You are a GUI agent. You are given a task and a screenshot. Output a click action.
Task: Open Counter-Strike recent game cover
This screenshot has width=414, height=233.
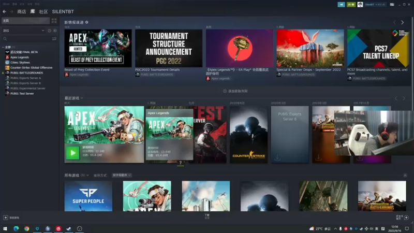pos(248,135)
